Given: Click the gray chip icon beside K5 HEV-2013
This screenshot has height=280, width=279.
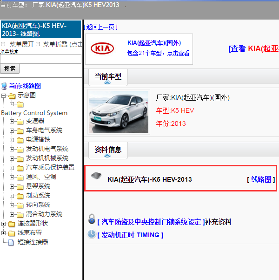Looking at the screenshot, I should tap(96, 176).
